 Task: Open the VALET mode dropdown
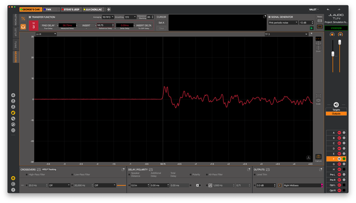314,9
